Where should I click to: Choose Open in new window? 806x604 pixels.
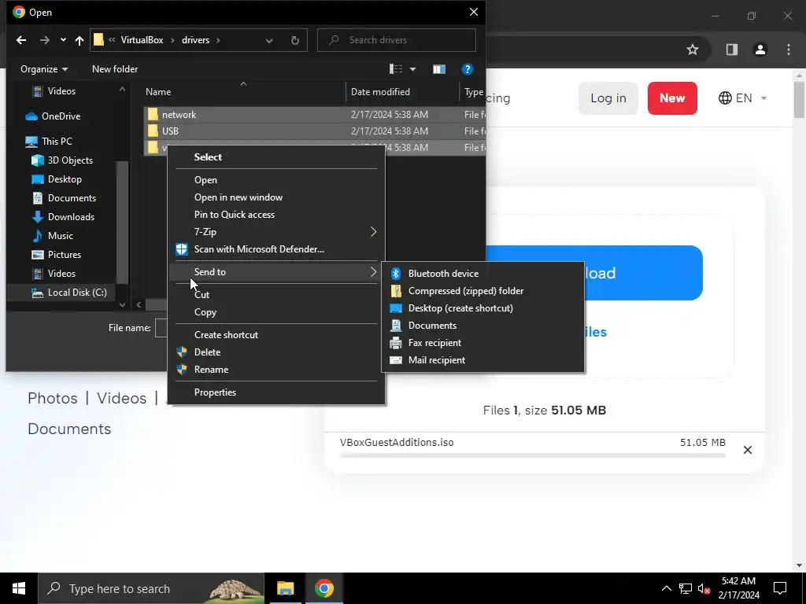[x=276, y=197]
